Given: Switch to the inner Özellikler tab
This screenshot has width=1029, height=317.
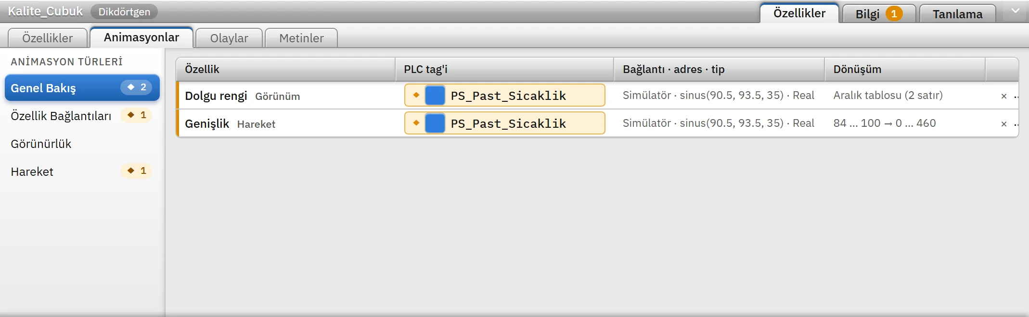Looking at the screenshot, I should click(x=48, y=38).
